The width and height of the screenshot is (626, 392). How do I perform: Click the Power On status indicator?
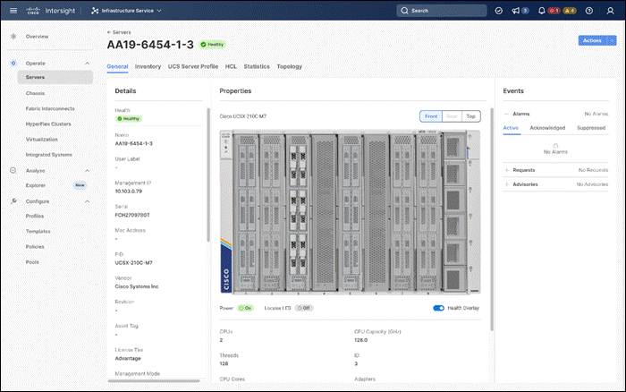(x=245, y=308)
